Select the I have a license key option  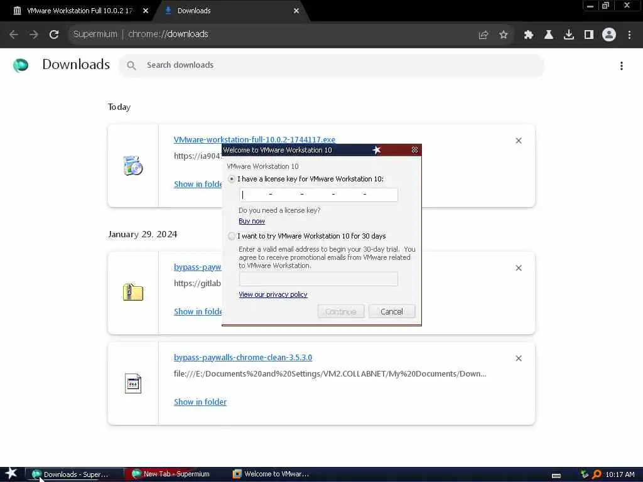coord(232,179)
